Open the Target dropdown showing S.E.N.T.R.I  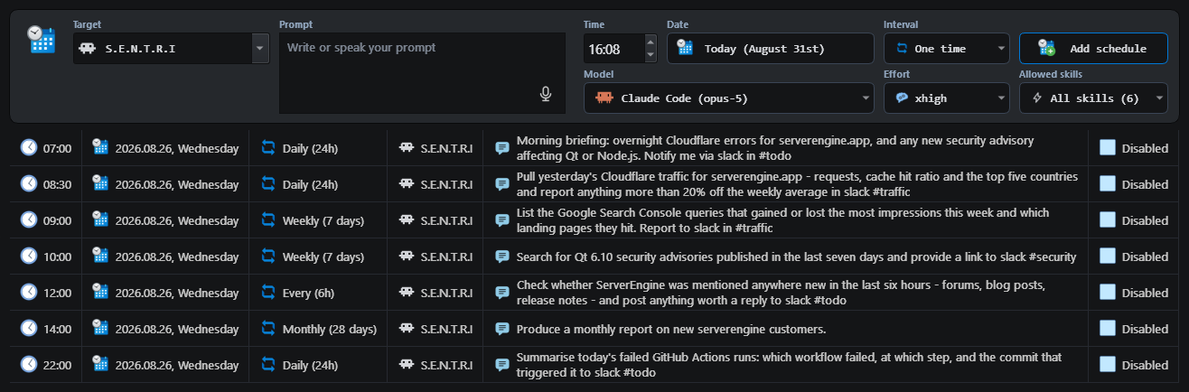171,48
